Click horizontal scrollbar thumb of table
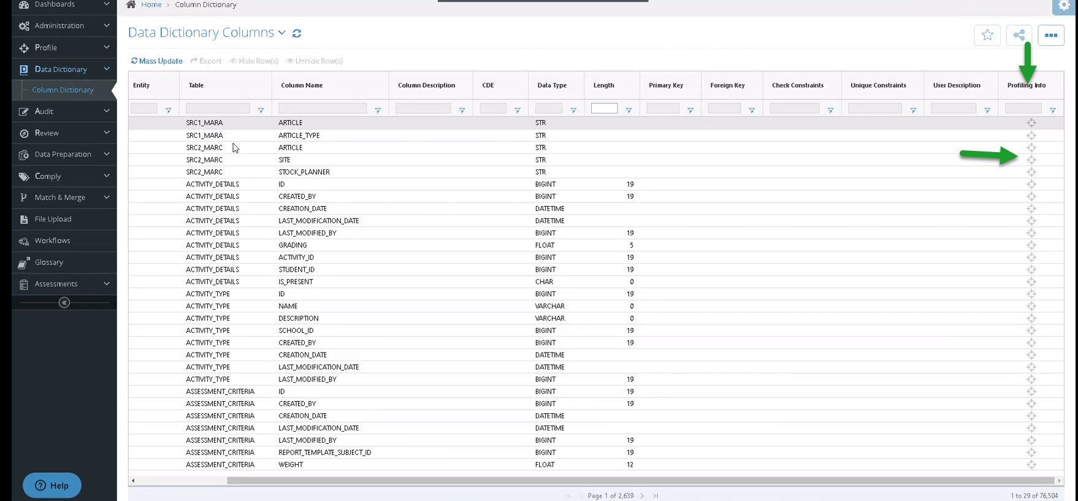This screenshot has width=1078, height=501. (x=640, y=481)
